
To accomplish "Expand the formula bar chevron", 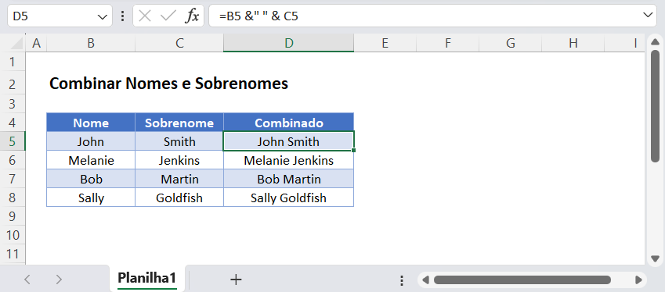I will click(648, 15).
